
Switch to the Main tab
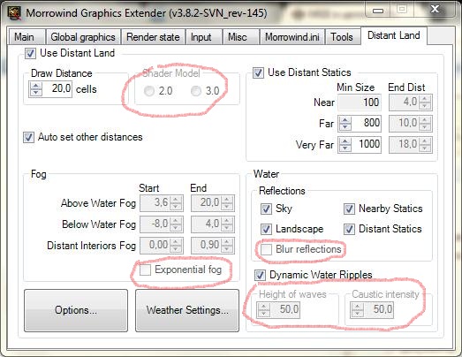(x=27, y=37)
